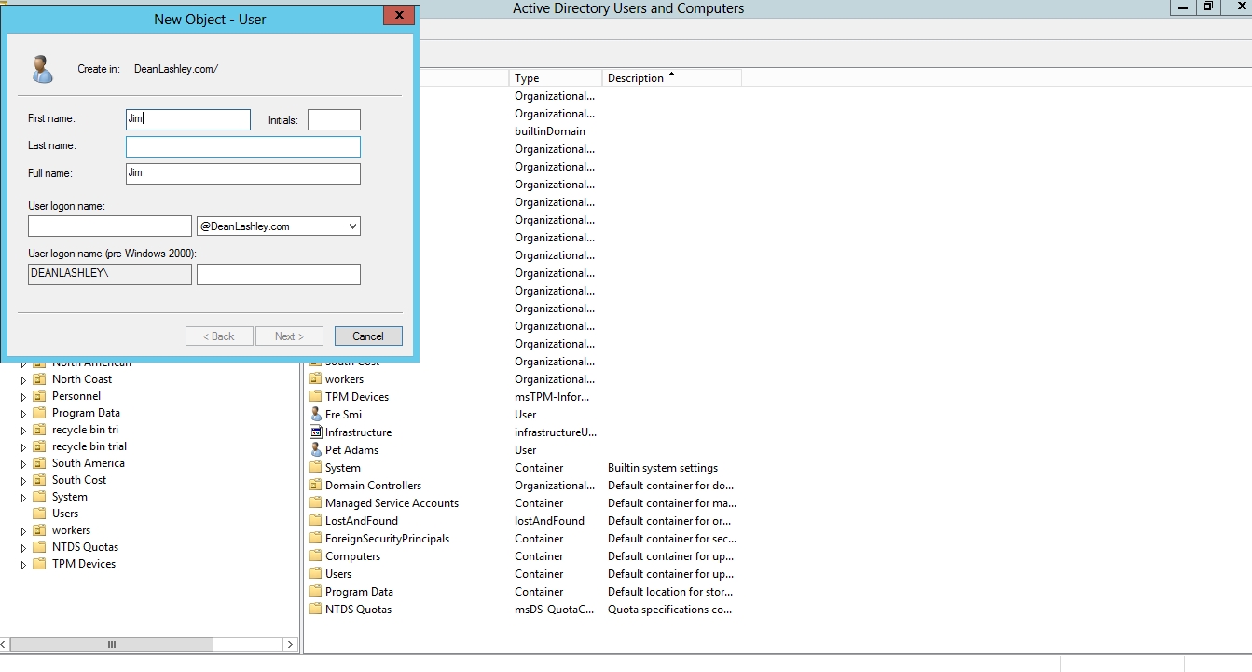The image size is (1252, 672).
Task: Click the recycle bin trial folder icon
Action: point(39,446)
